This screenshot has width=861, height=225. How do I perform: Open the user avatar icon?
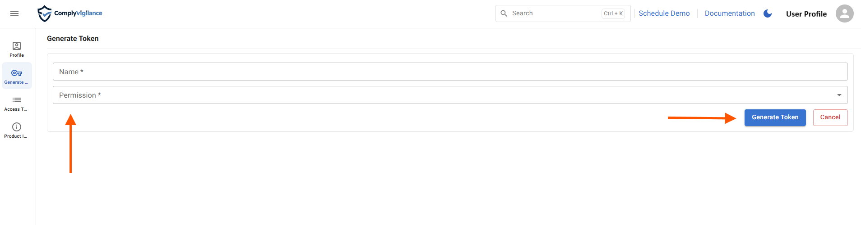844,13
